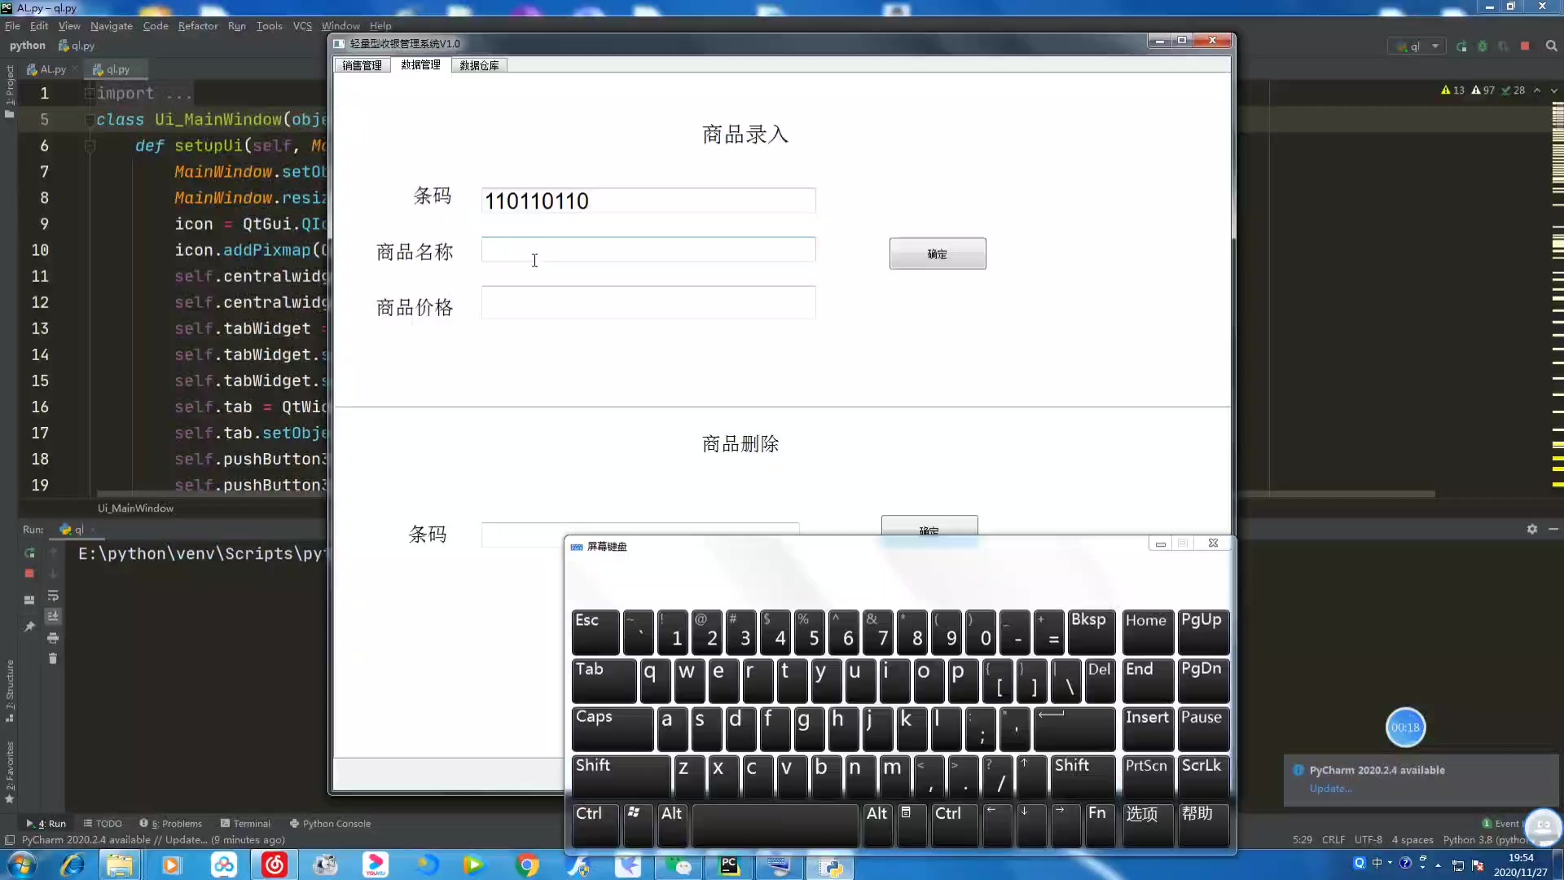The height and width of the screenshot is (880, 1564).
Task: Open the Favorites side panel
Action: point(10,771)
